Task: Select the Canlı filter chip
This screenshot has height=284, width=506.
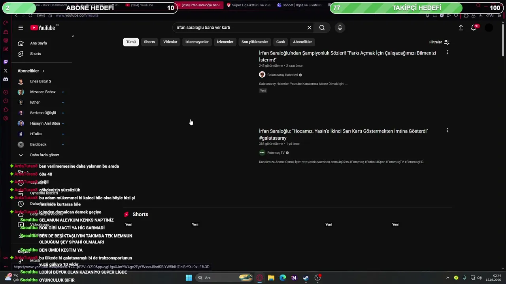Action: coord(280,42)
